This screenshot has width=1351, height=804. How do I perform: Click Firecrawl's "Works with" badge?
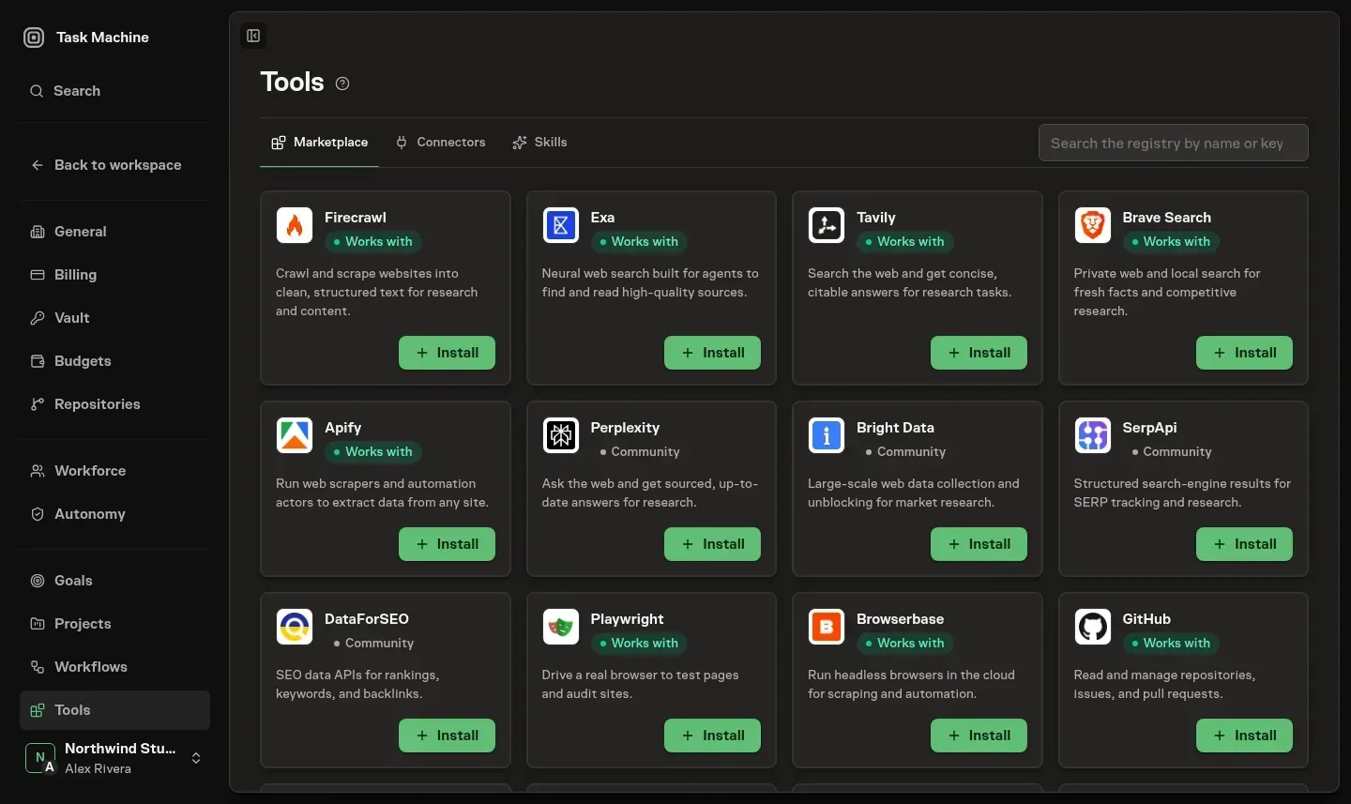coord(373,242)
